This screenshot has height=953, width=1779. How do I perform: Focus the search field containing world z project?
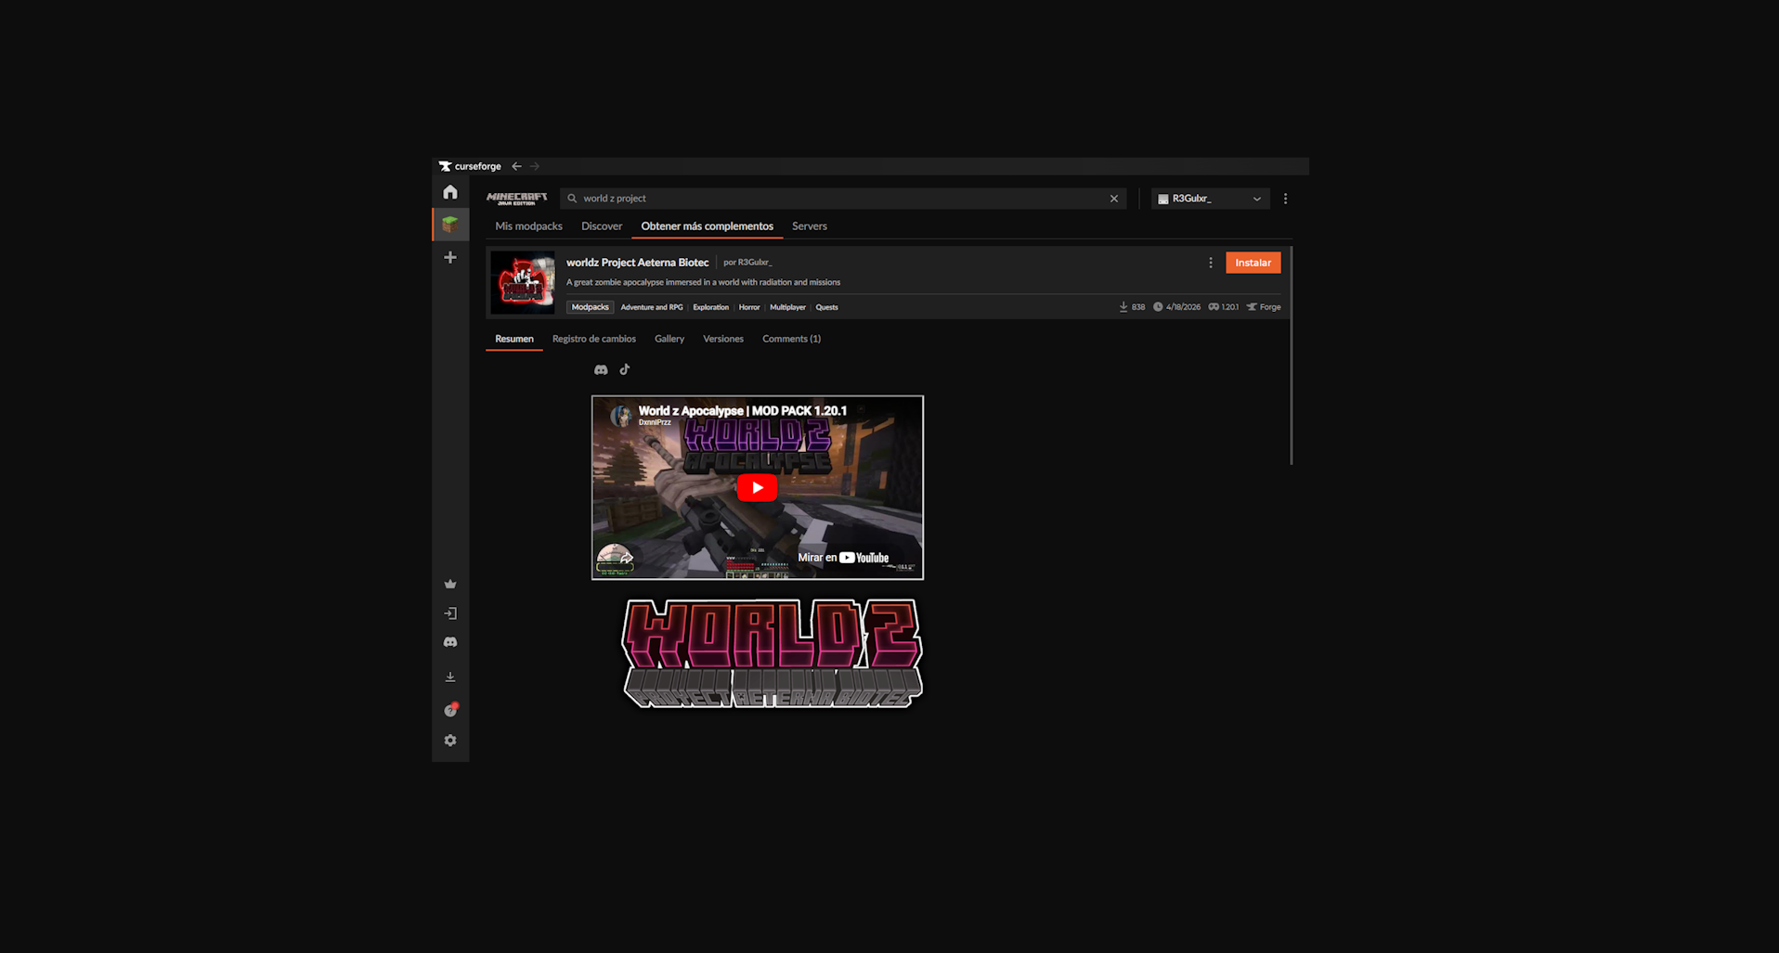point(843,199)
